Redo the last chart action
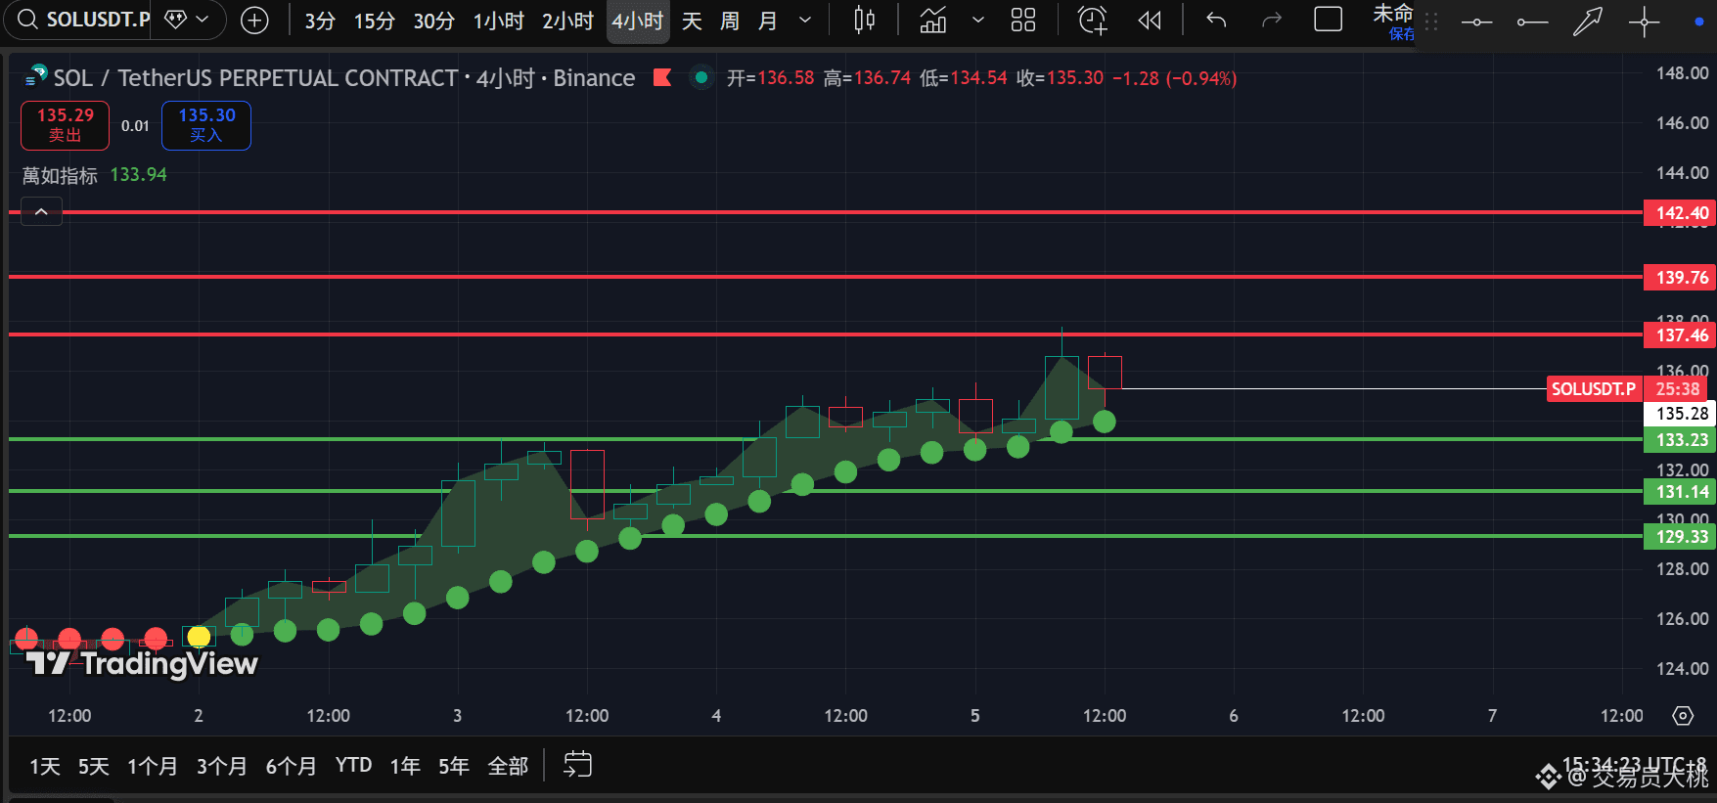The height and width of the screenshot is (803, 1717). click(1272, 21)
